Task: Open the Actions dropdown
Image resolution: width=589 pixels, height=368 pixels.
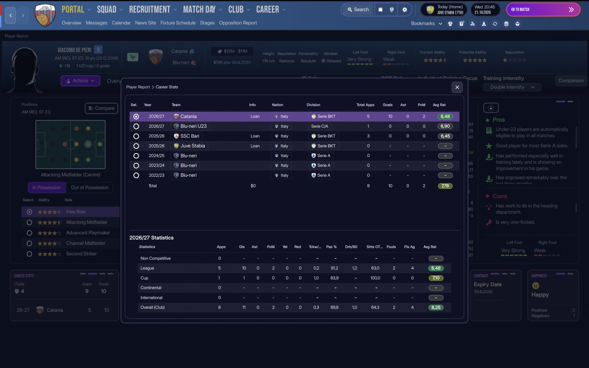Action: [x=81, y=81]
